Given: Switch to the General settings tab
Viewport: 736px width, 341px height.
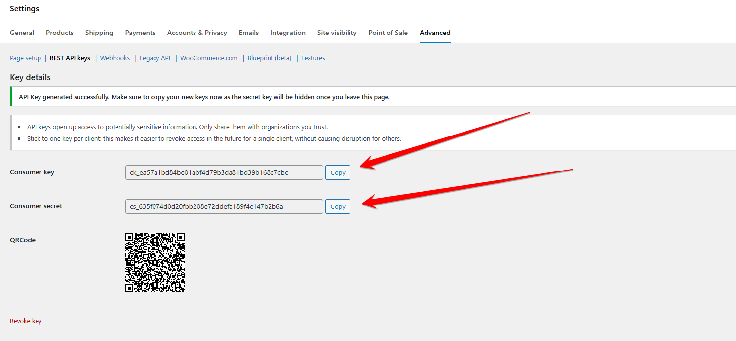Looking at the screenshot, I should click(22, 33).
